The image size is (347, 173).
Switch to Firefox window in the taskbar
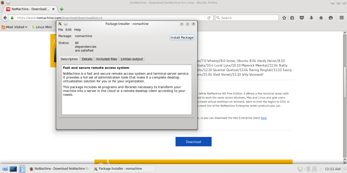coord(59,169)
